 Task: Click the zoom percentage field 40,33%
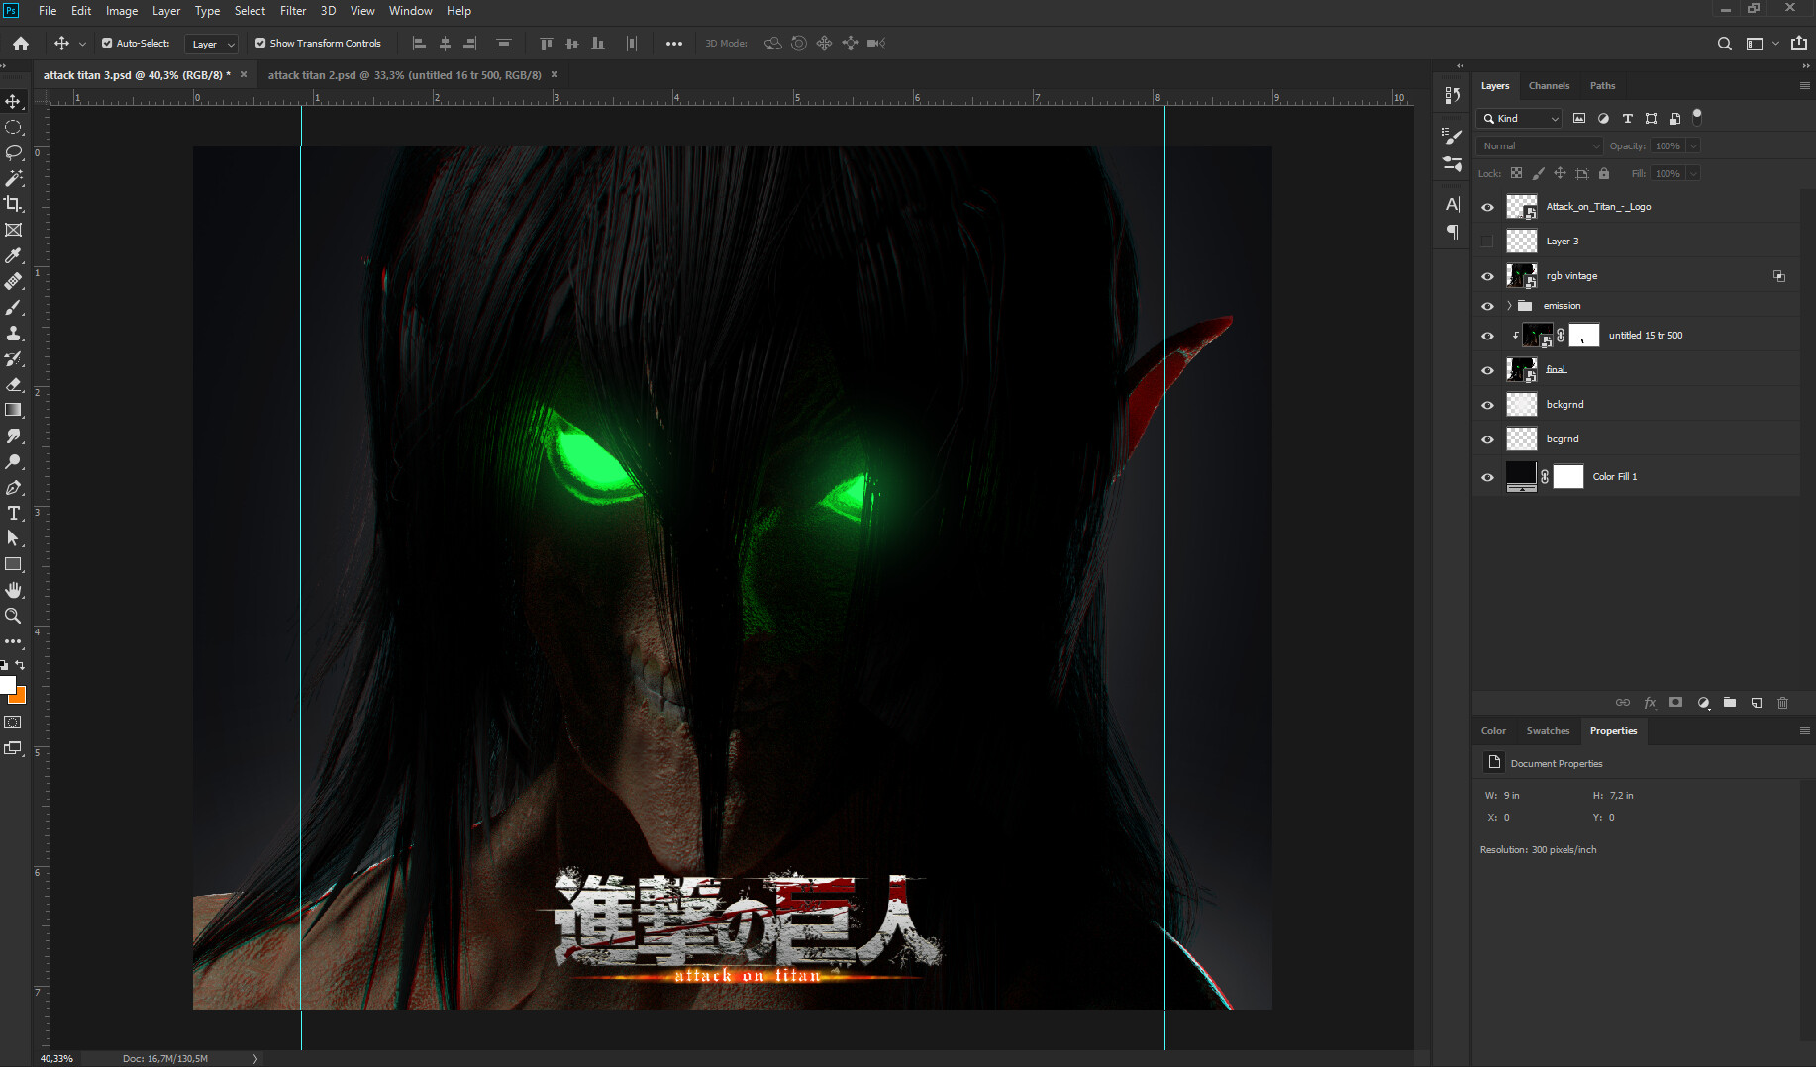coord(56,1058)
